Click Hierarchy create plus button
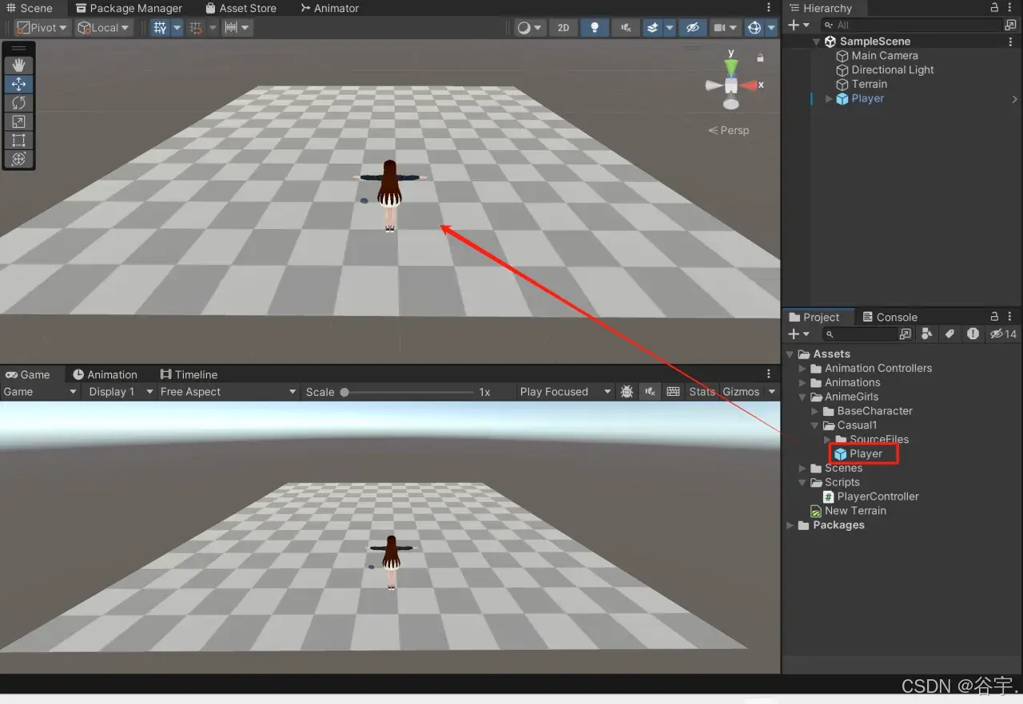Viewport: 1023px width, 704px height. coord(798,25)
